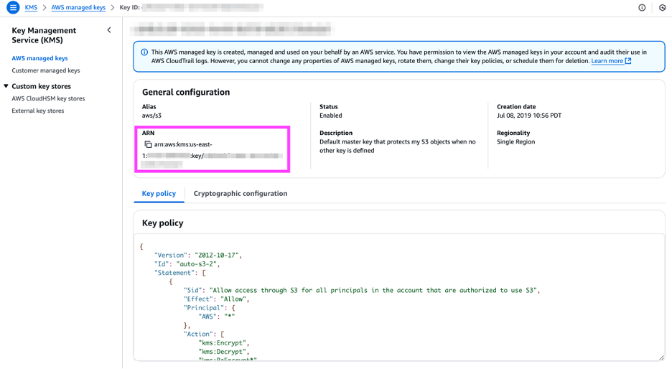This screenshot has width=672, height=369.
Task: Switch to Cryptographic configuration tab
Action: (x=241, y=193)
